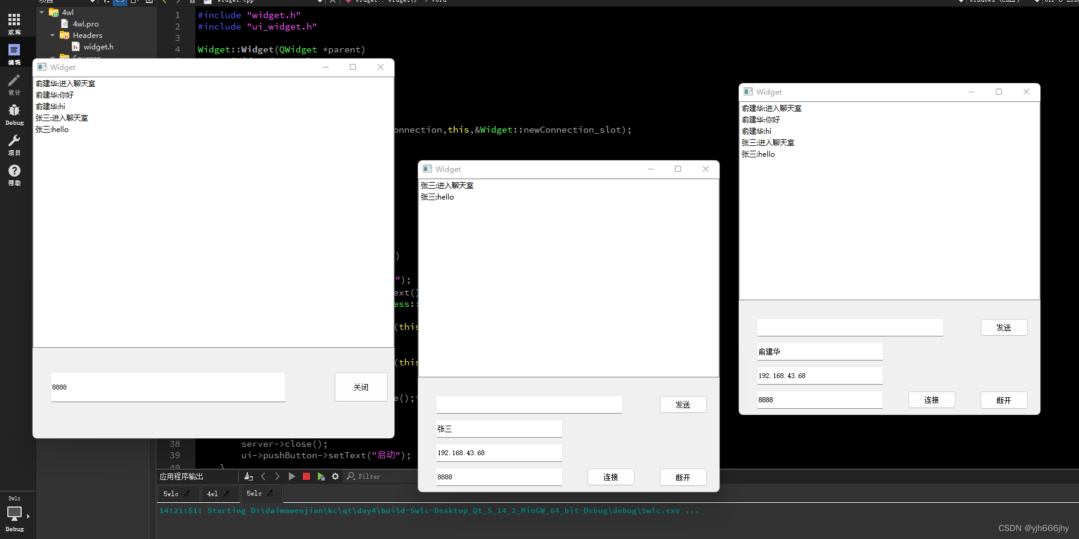Go to previous item in output pane
This screenshot has height=539, width=1079.
click(263, 476)
